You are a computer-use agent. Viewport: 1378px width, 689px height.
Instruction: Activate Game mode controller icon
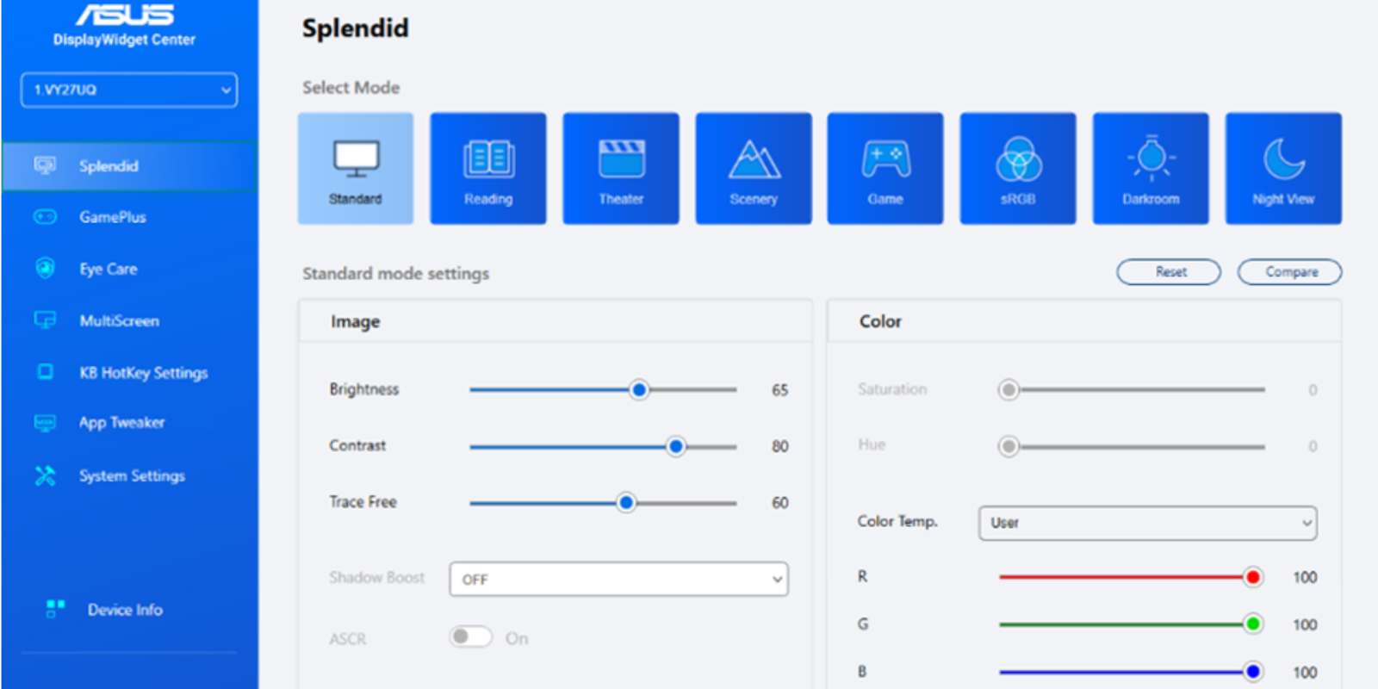coord(885,158)
